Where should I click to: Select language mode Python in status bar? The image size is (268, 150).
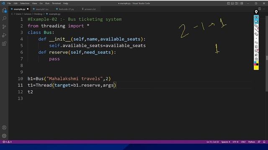point(252,142)
